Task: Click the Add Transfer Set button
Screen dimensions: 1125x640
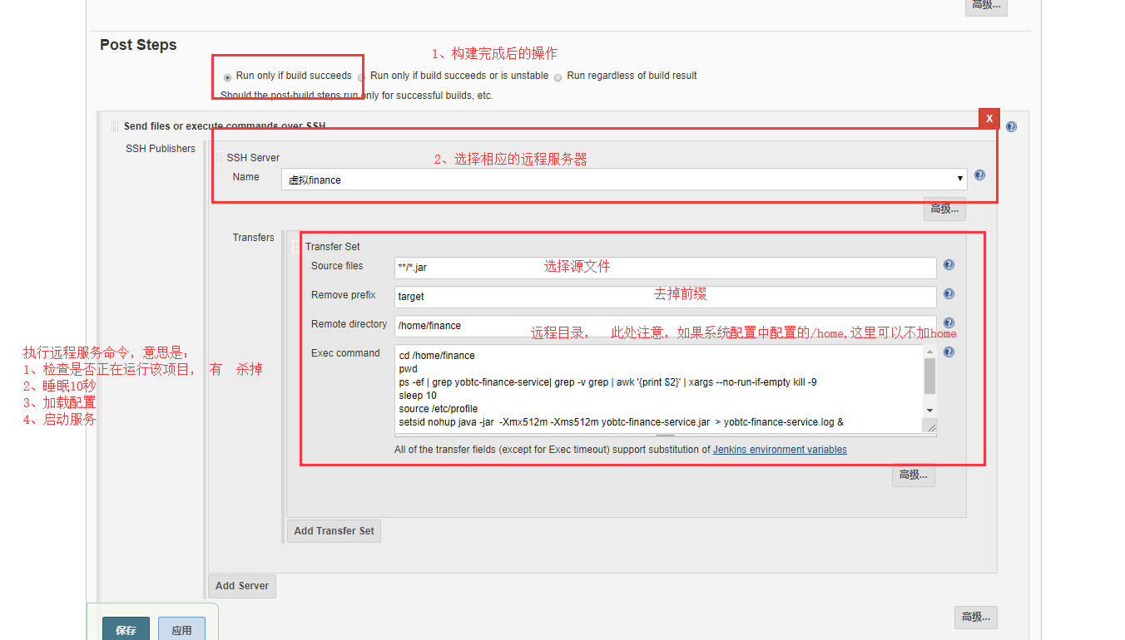Action: click(334, 531)
